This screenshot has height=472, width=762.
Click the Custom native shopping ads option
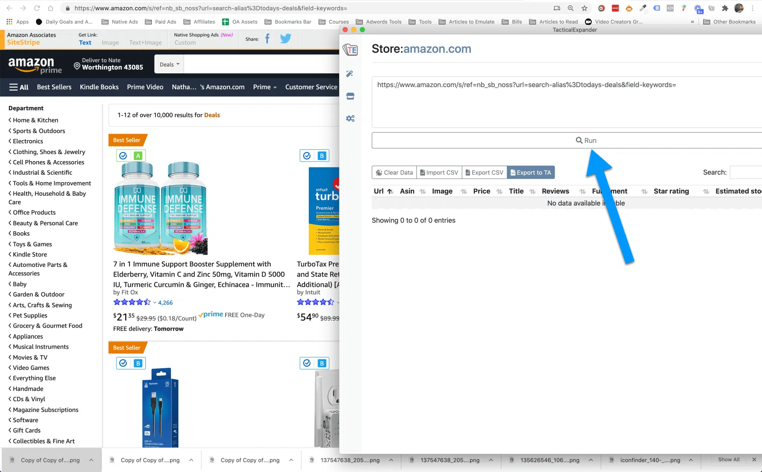tap(185, 42)
